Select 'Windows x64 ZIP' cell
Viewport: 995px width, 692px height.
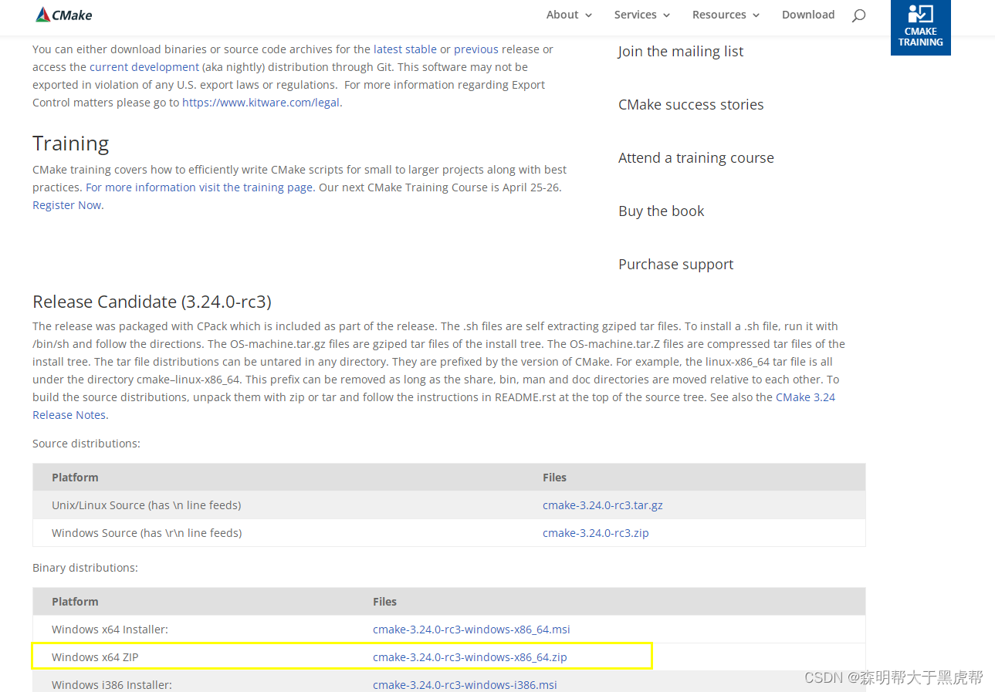coord(95,657)
